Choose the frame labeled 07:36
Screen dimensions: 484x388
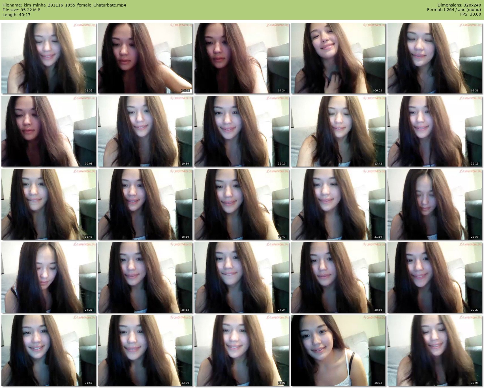[434, 58]
